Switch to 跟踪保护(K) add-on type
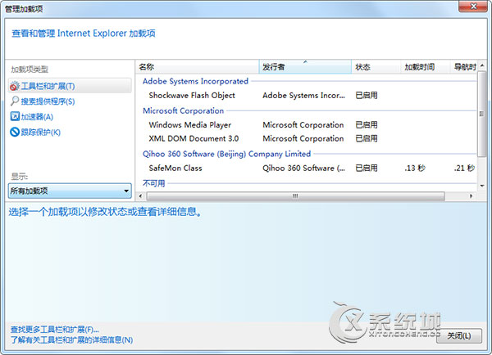Image resolution: width=492 pixels, height=355 pixels. coord(40,133)
